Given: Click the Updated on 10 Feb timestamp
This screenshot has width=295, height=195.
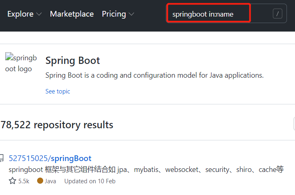Looking at the screenshot, I should click(x=90, y=181).
